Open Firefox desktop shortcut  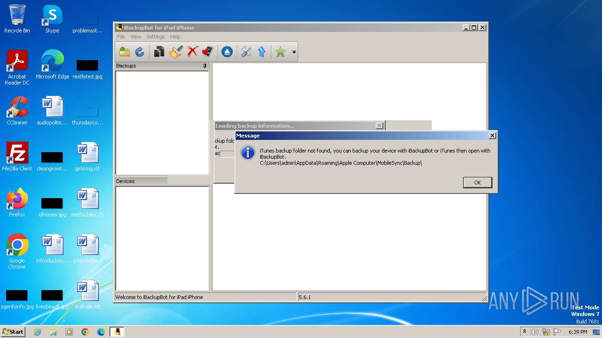pyautogui.click(x=17, y=203)
